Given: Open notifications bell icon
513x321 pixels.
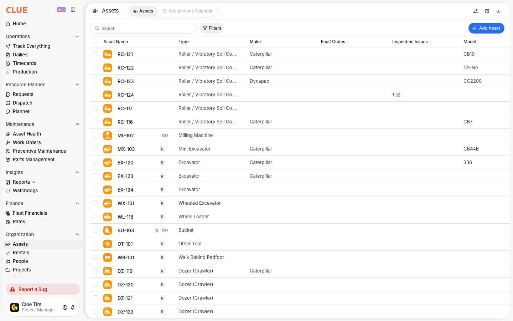Looking at the screenshot, I should coord(73,307).
